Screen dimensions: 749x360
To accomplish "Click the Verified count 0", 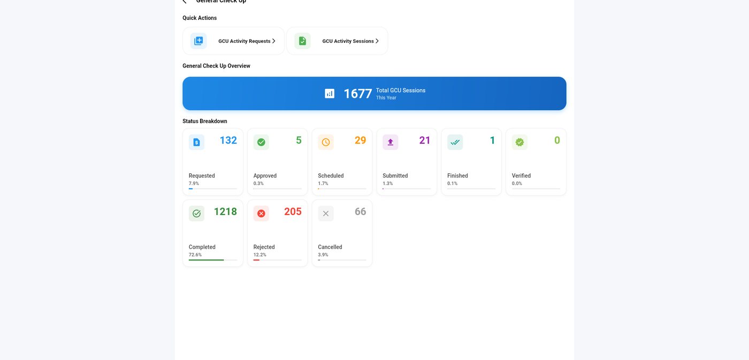I will (557, 140).
